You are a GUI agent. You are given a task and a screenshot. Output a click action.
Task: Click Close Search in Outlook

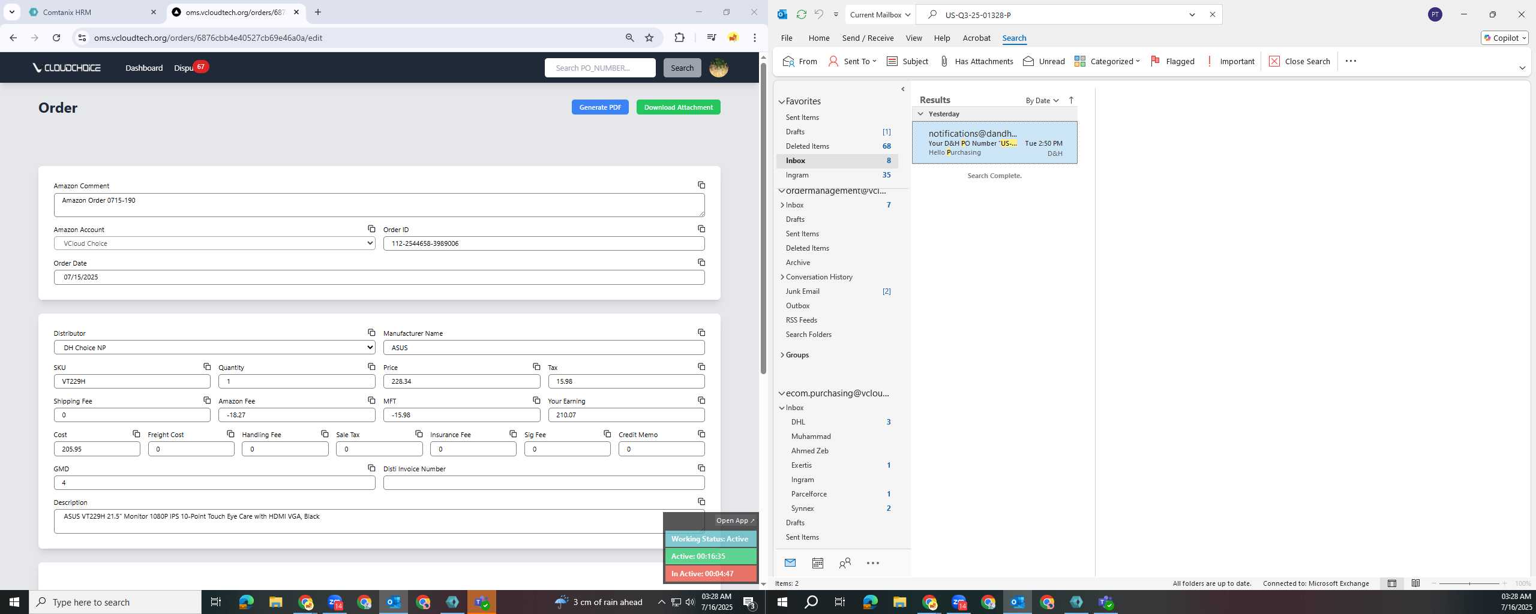1300,61
